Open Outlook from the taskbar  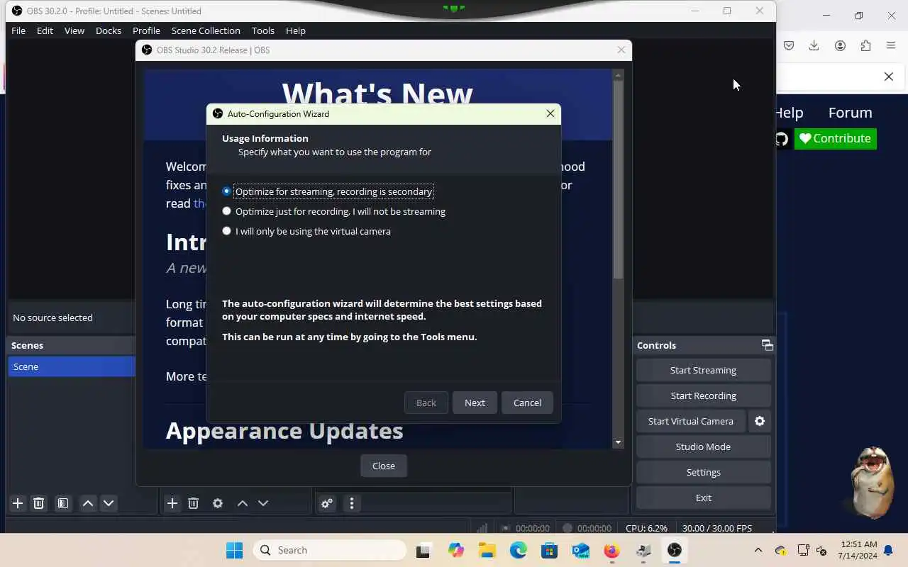580,550
